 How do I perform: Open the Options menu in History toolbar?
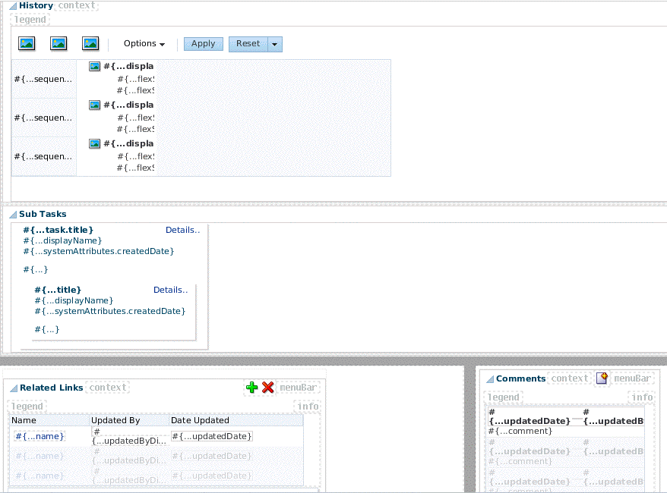point(144,44)
